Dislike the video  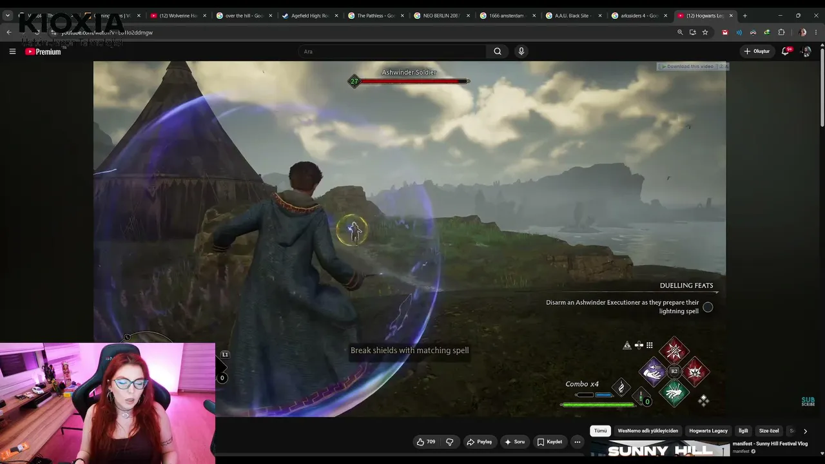(x=450, y=442)
